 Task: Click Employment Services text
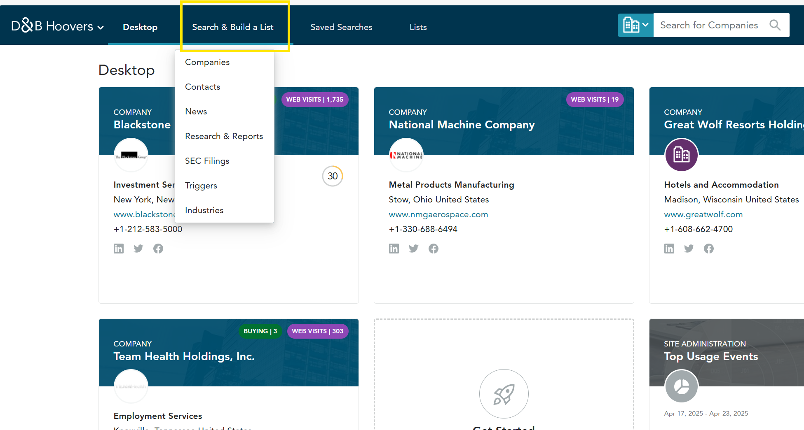[158, 416]
